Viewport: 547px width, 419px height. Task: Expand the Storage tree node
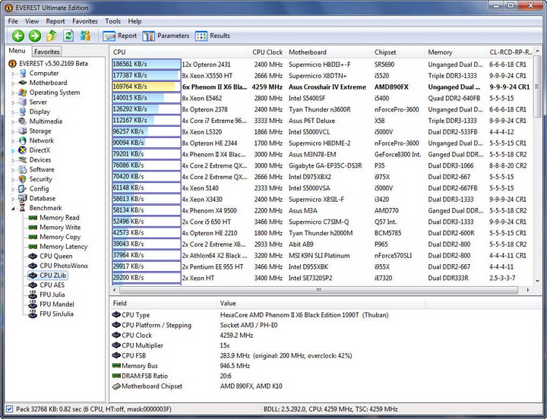(x=13, y=131)
